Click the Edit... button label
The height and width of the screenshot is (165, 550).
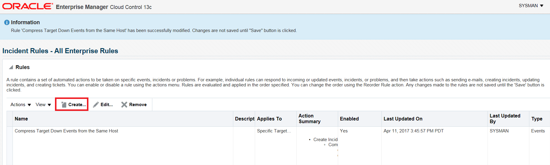pyautogui.click(x=107, y=105)
